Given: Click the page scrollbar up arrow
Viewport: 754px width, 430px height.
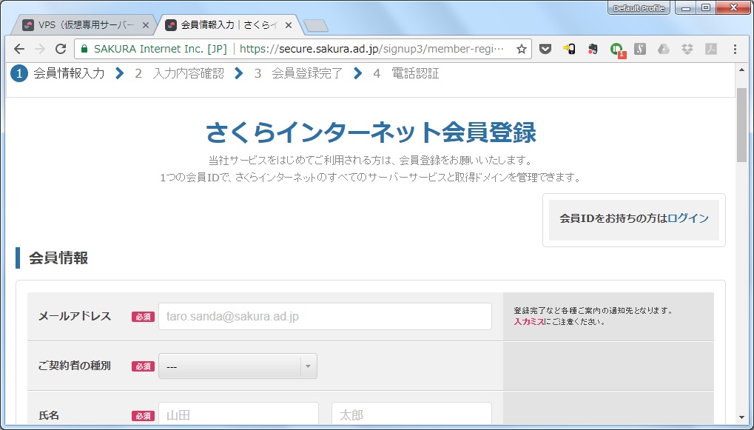Looking at the screenshot, I should 741,70.
